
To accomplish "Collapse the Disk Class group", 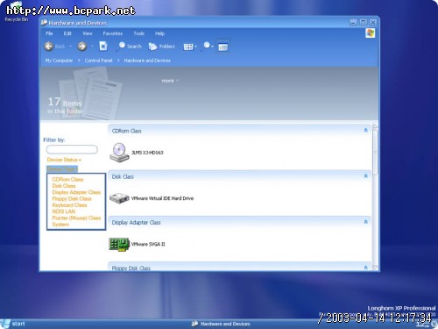I will 365,176.
